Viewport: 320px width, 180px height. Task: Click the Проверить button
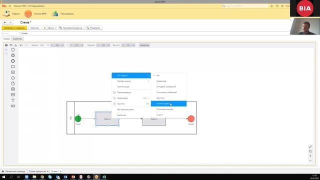tap(94, 28)
